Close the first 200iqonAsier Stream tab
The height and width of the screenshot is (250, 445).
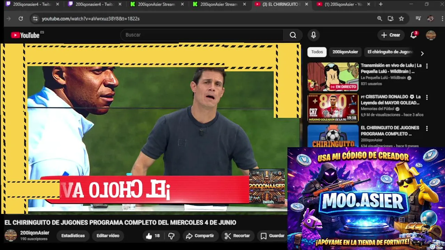(x=182, y=4)
